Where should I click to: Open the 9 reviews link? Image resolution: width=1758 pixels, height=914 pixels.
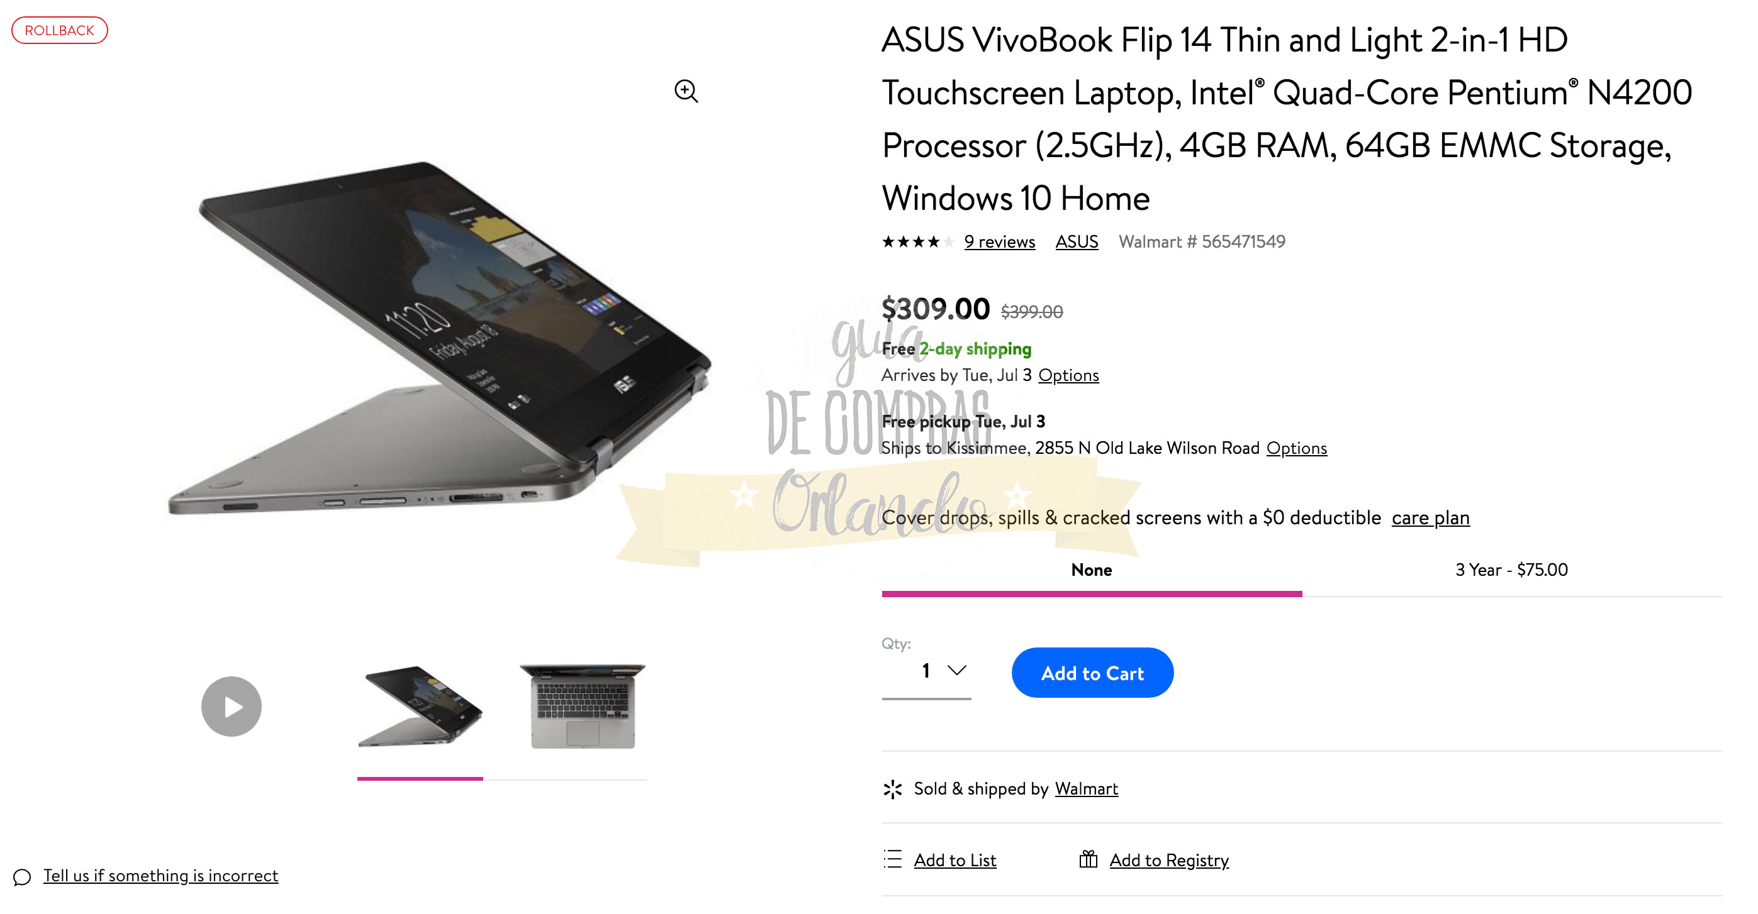(x=999, y=242)
